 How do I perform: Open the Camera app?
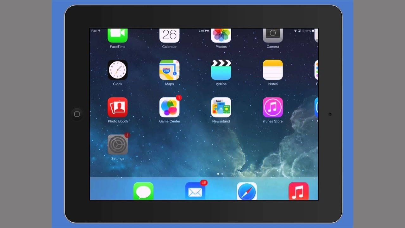tap(273, 35)
